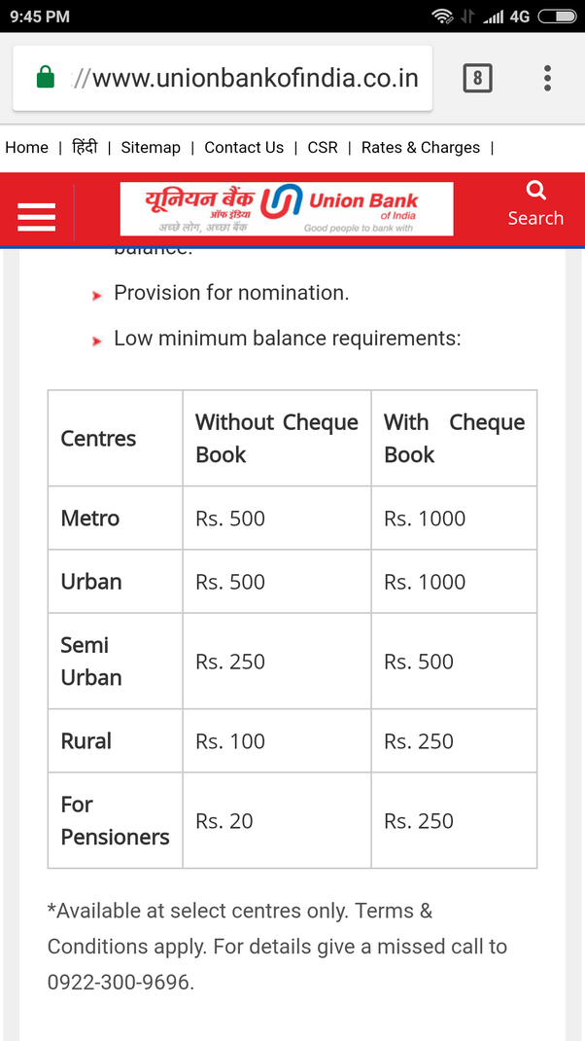Tap the green secure padlock icon

46,78
